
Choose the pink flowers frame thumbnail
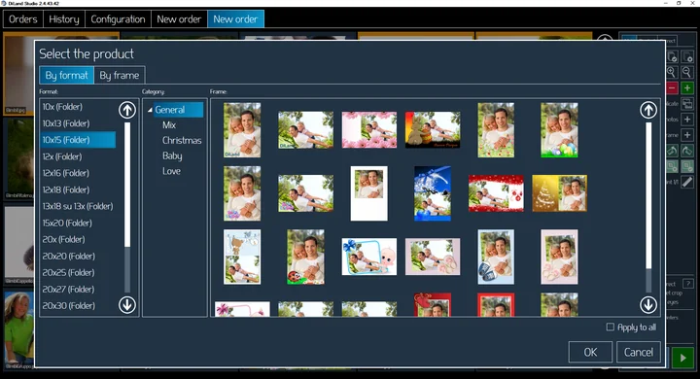(x=369, y=130)
